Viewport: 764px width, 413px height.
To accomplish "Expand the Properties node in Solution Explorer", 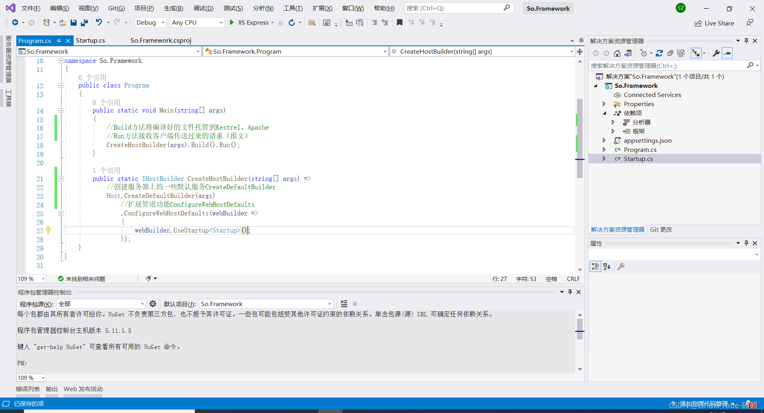I will (604, 104).
